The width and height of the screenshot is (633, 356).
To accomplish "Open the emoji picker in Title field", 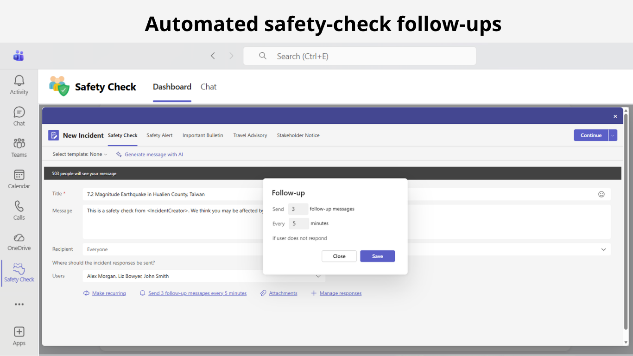I will pyautogui.click(x=601, y=194).
